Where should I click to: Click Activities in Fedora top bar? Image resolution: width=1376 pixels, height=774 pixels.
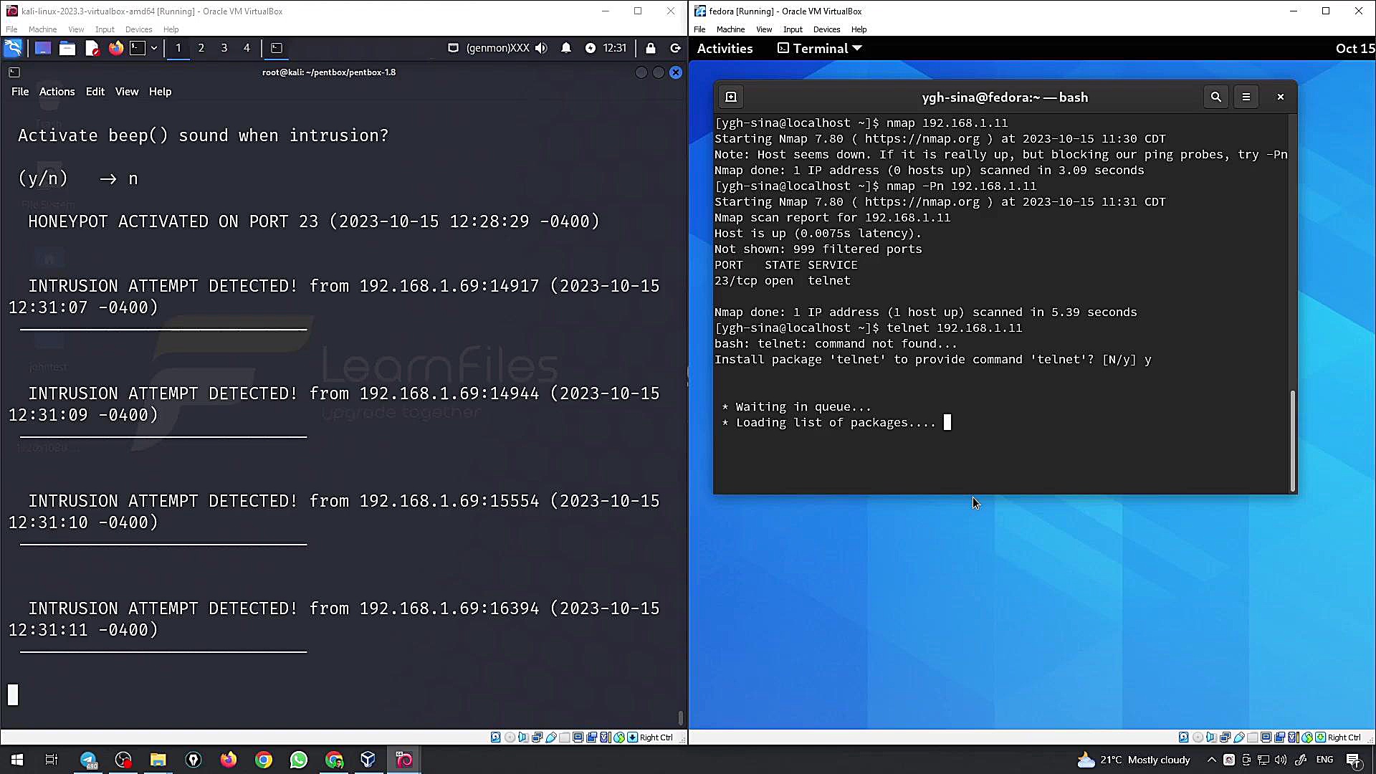coord(725,48)
